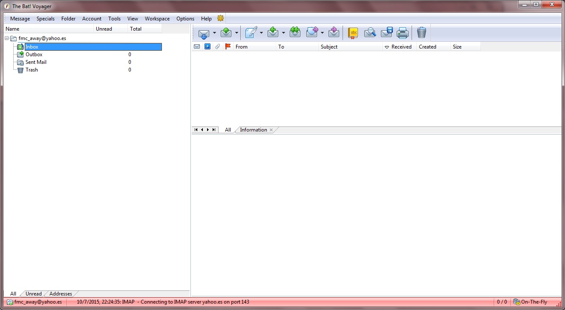Viewport: 565px width, 310px height.
Task: Sort messages by the To column
Action: (297, 47)
